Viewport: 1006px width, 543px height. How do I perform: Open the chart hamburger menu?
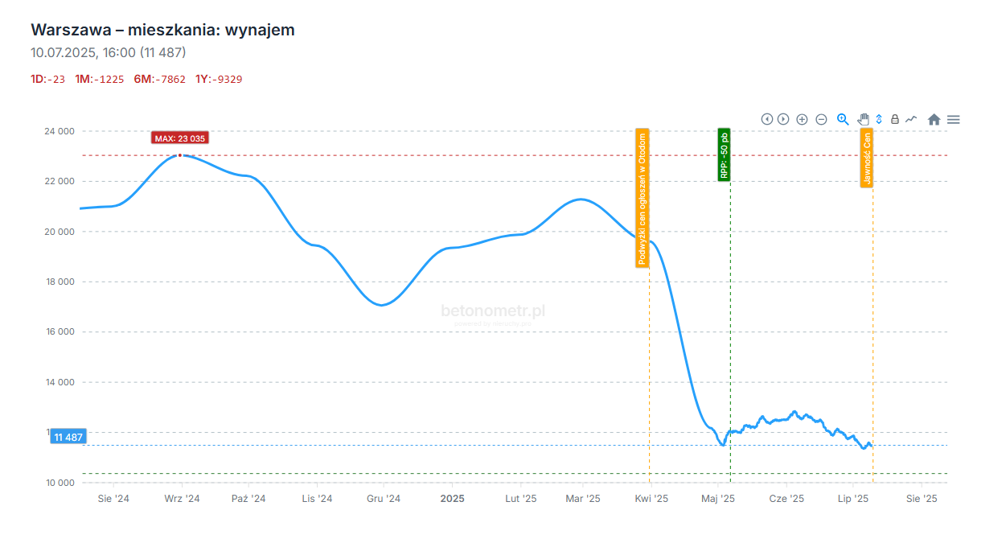click(954, 119)
